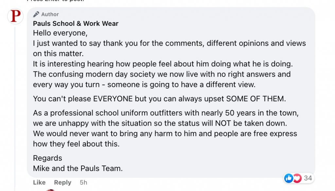Click the blue thumbs-up reaction icon
This screenshot has width=335, height=191.
click(x=289, y=178)
